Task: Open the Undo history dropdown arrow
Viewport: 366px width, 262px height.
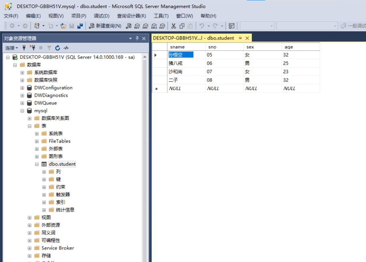Action: click(209, 26)
